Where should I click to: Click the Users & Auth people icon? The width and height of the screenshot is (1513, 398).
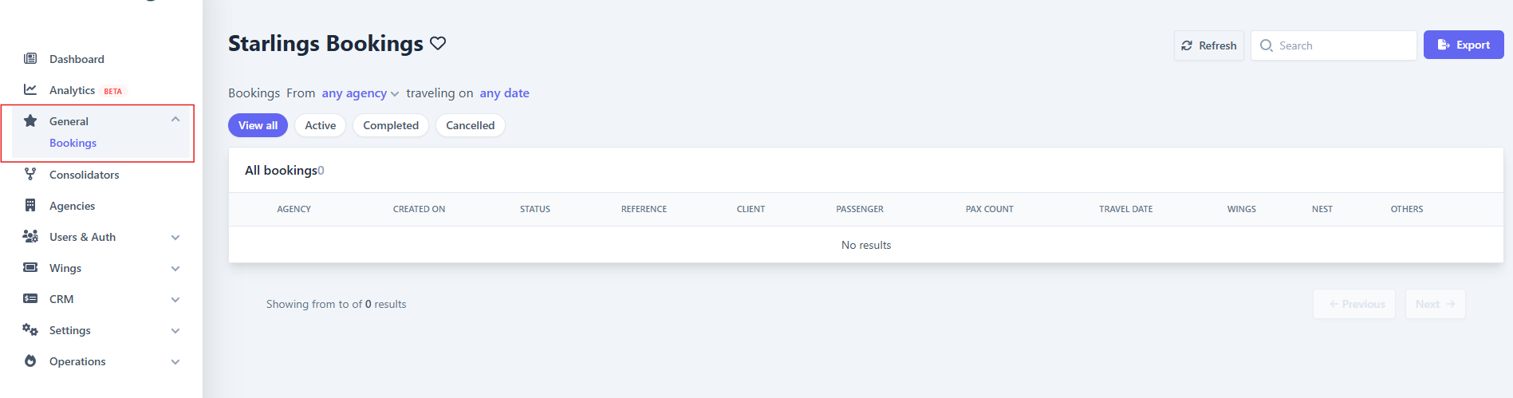pos(30,237)
